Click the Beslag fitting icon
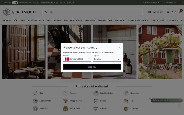 [96, 101]
